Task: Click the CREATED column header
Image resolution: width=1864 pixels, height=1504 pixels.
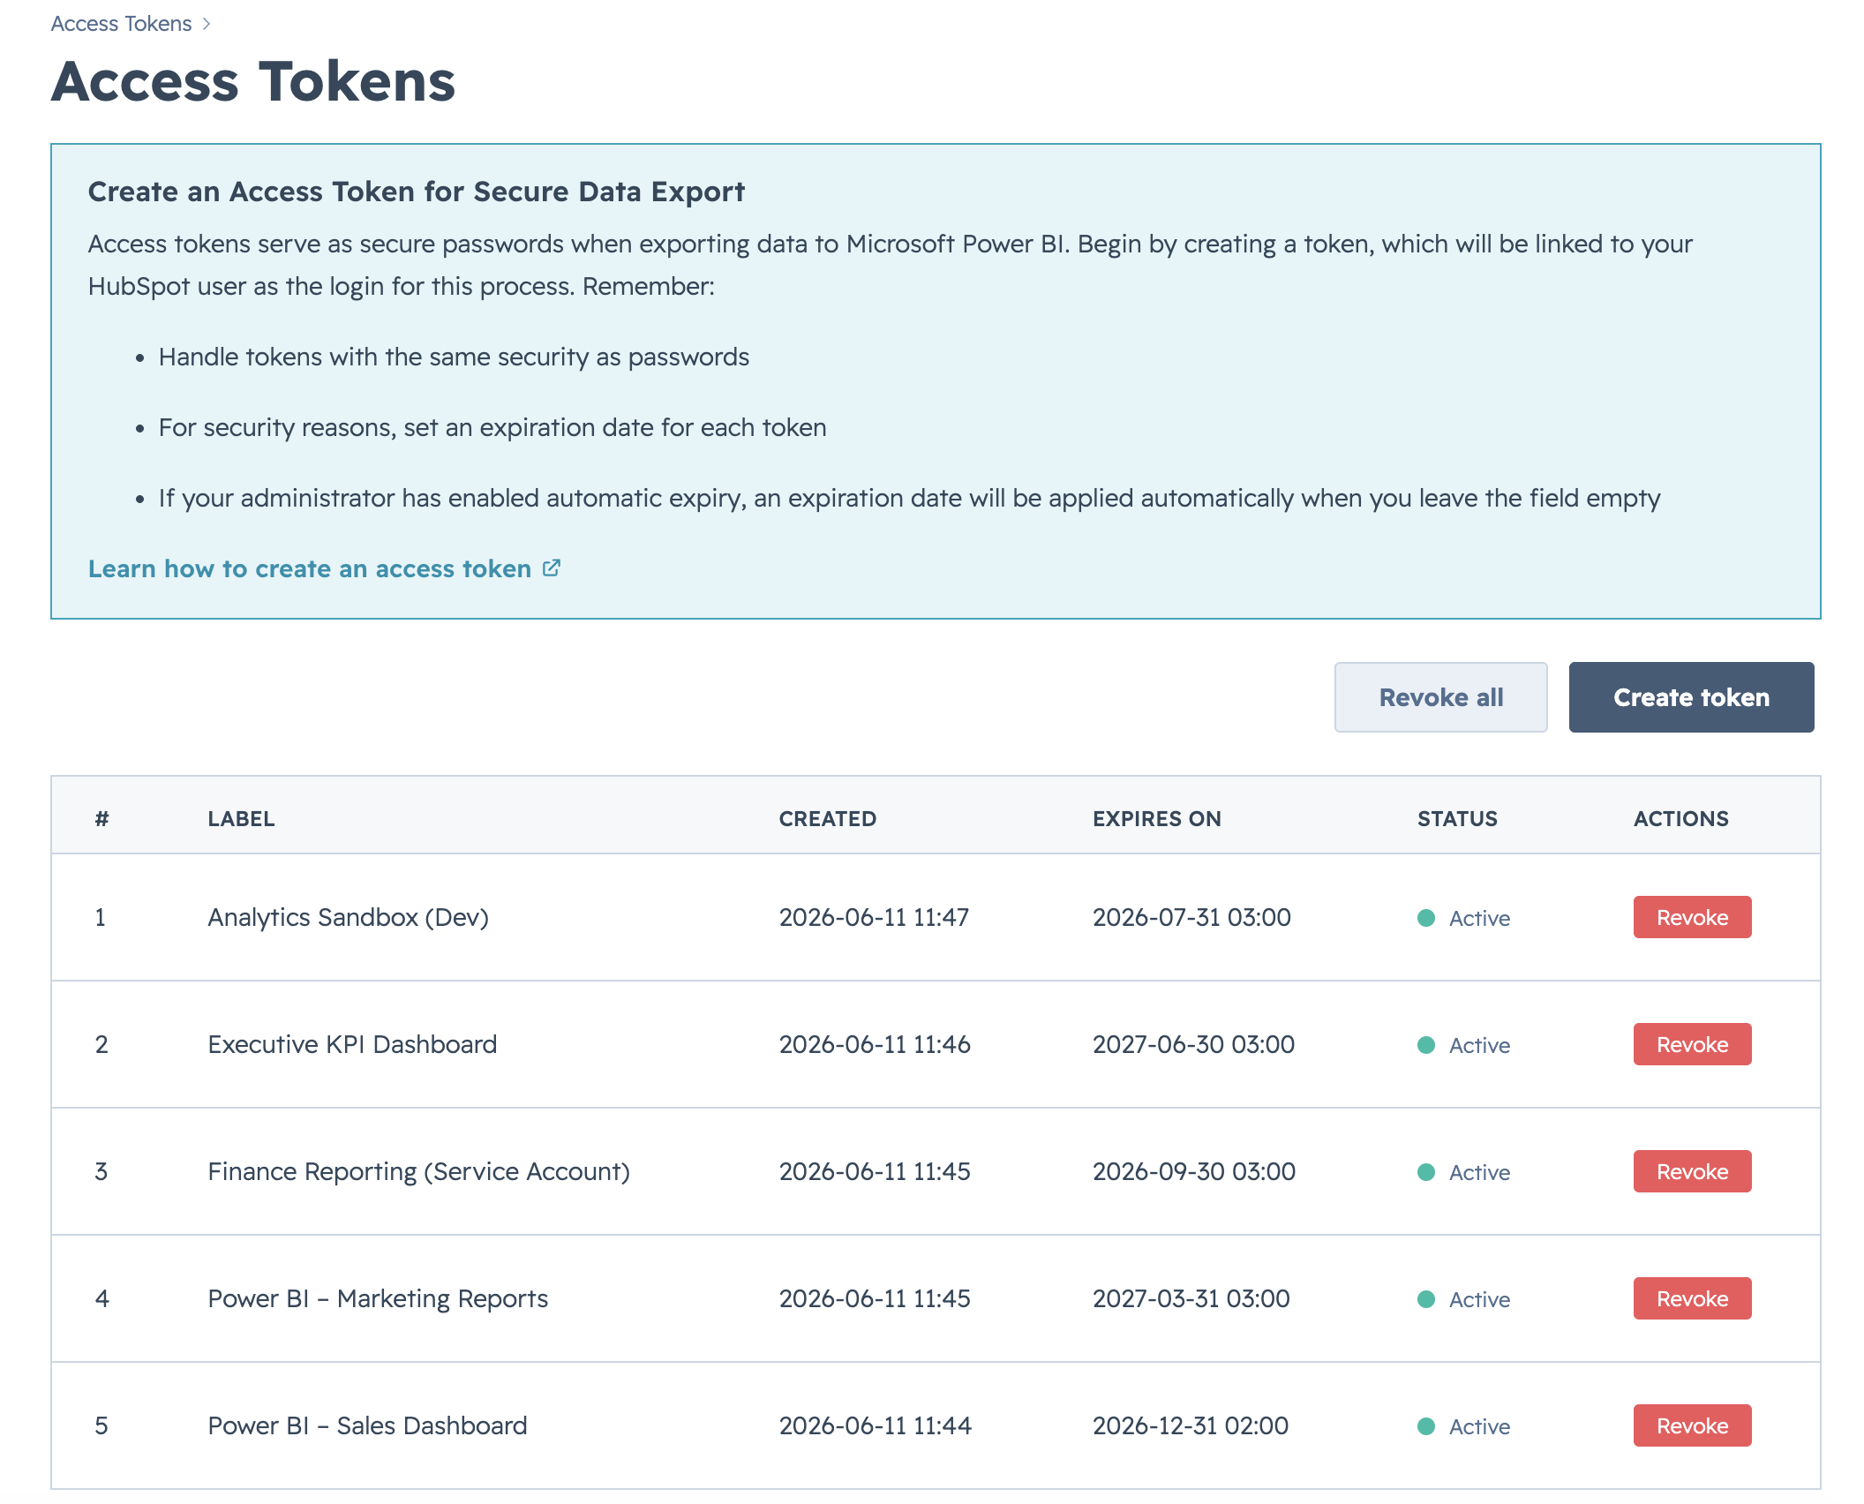Action: pyautogui.click(x=827, y=818)
